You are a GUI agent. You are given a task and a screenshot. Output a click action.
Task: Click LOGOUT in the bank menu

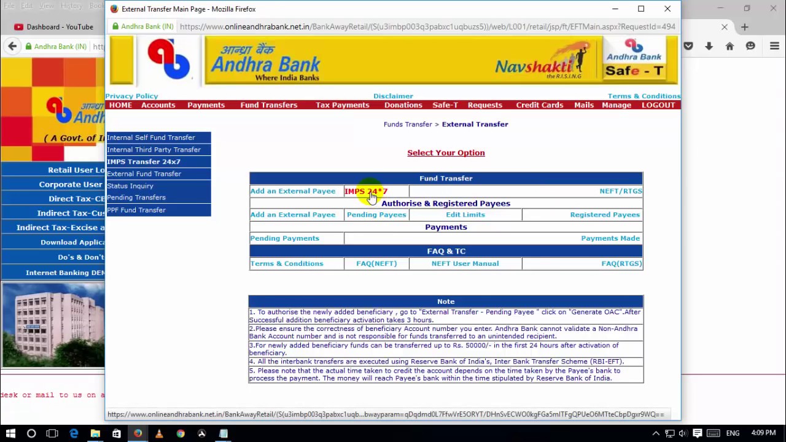click(x=658, y=105)
